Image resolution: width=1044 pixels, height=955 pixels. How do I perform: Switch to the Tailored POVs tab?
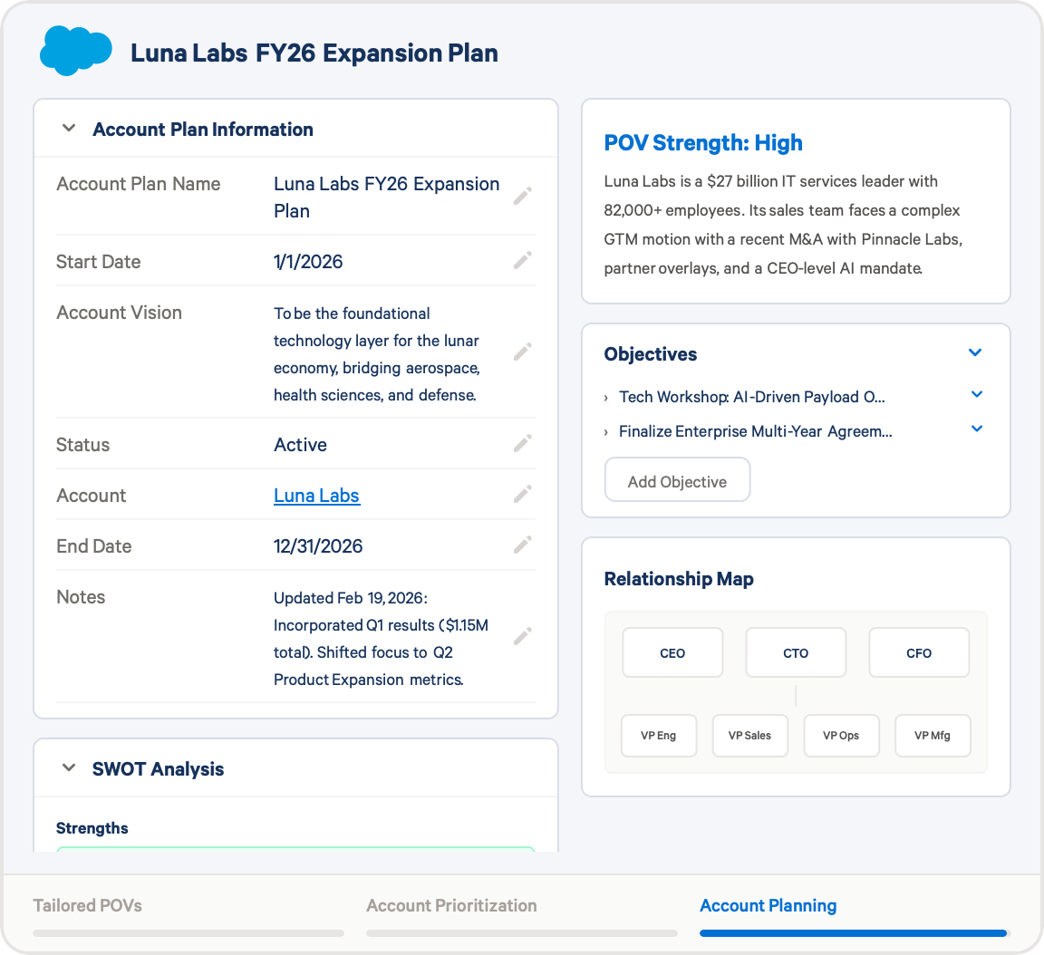pyautogui.click(x=88, y=905)
